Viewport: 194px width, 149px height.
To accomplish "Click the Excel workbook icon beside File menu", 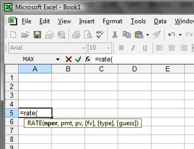I will coord(13,21).
